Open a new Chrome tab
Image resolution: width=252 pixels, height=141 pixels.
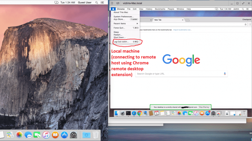point(188,20)
